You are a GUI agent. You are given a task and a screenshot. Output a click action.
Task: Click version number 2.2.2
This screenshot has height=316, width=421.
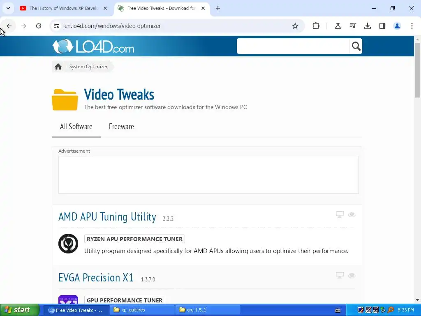(x=168, y=218)
